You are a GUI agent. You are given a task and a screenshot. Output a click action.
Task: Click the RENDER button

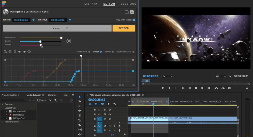point(124,28)
